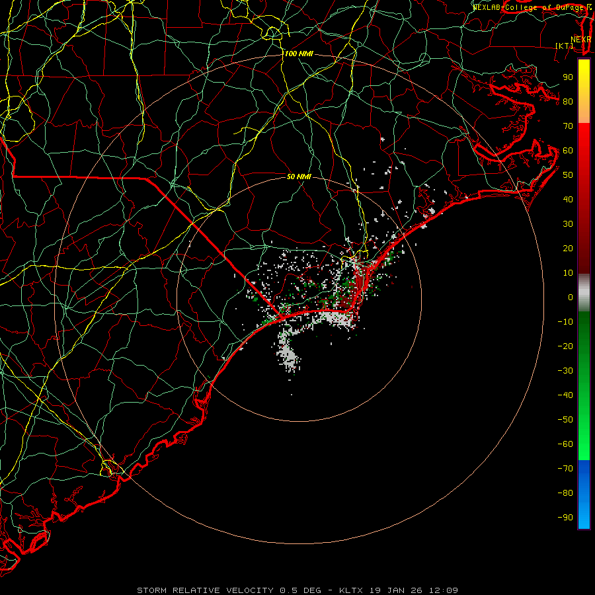Click the "KLTX" radar station identifier

click(x=350, y=590)
